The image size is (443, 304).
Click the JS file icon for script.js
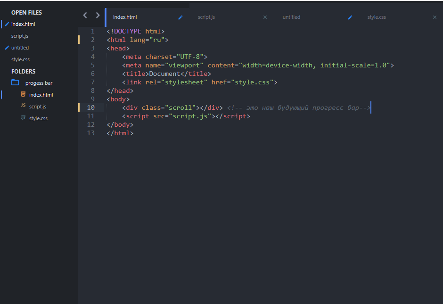23,105
